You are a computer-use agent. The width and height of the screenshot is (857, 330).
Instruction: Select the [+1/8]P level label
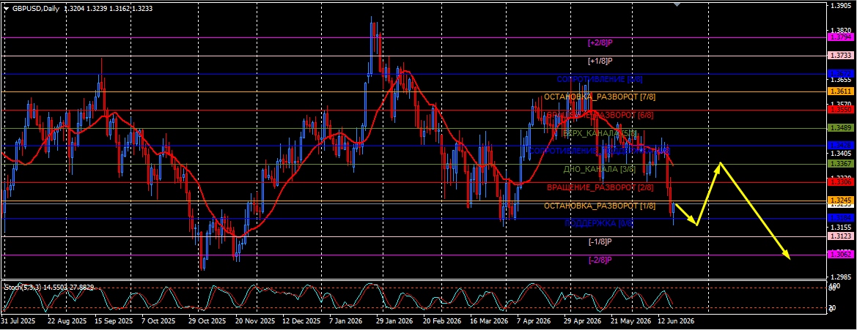(600, 61)
